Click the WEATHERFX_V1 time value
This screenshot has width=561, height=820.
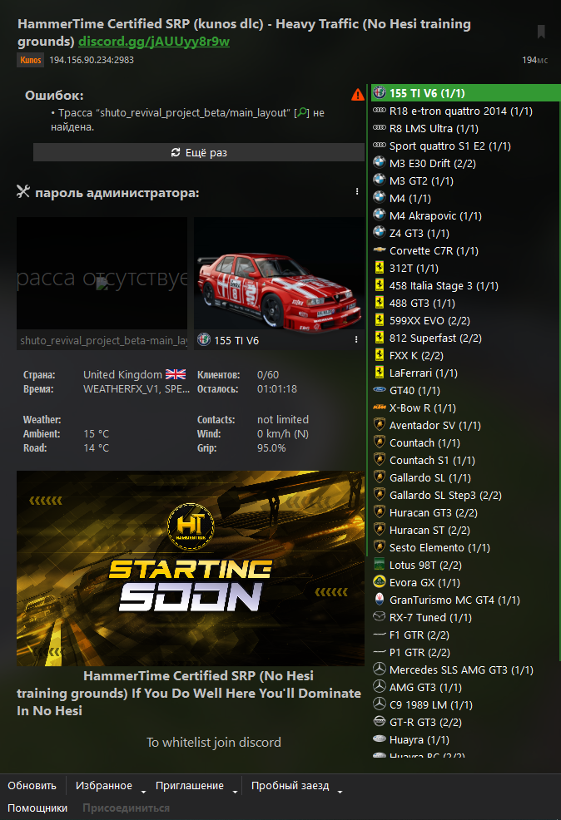point(136,389)
